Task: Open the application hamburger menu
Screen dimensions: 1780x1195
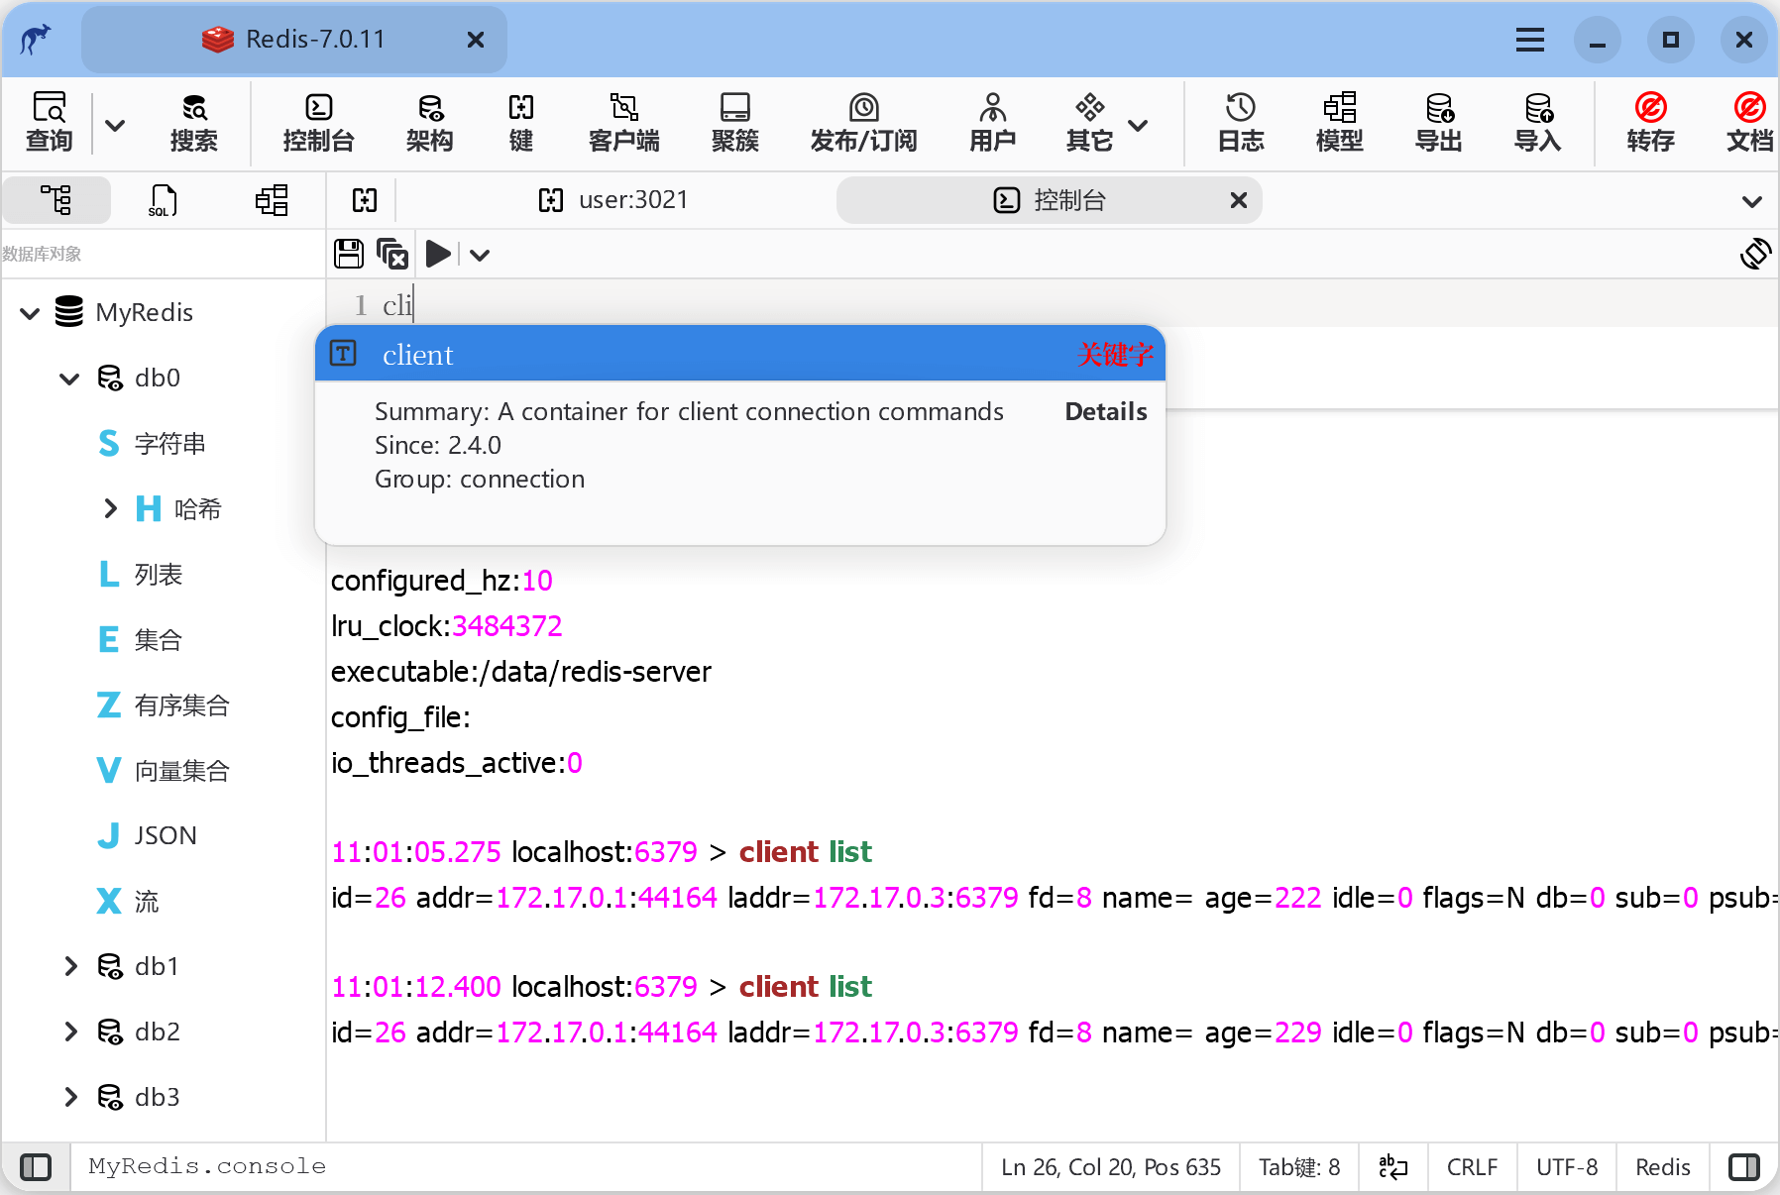Action: pos(1530,40)
